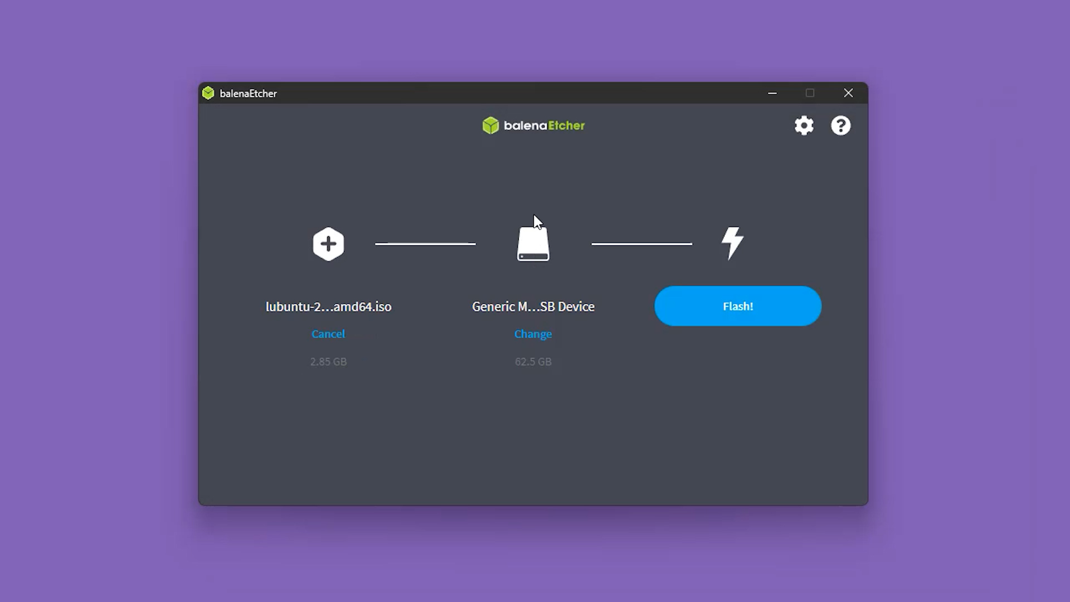
Task: Click the drive target icon
Action: tap(533, 245)
